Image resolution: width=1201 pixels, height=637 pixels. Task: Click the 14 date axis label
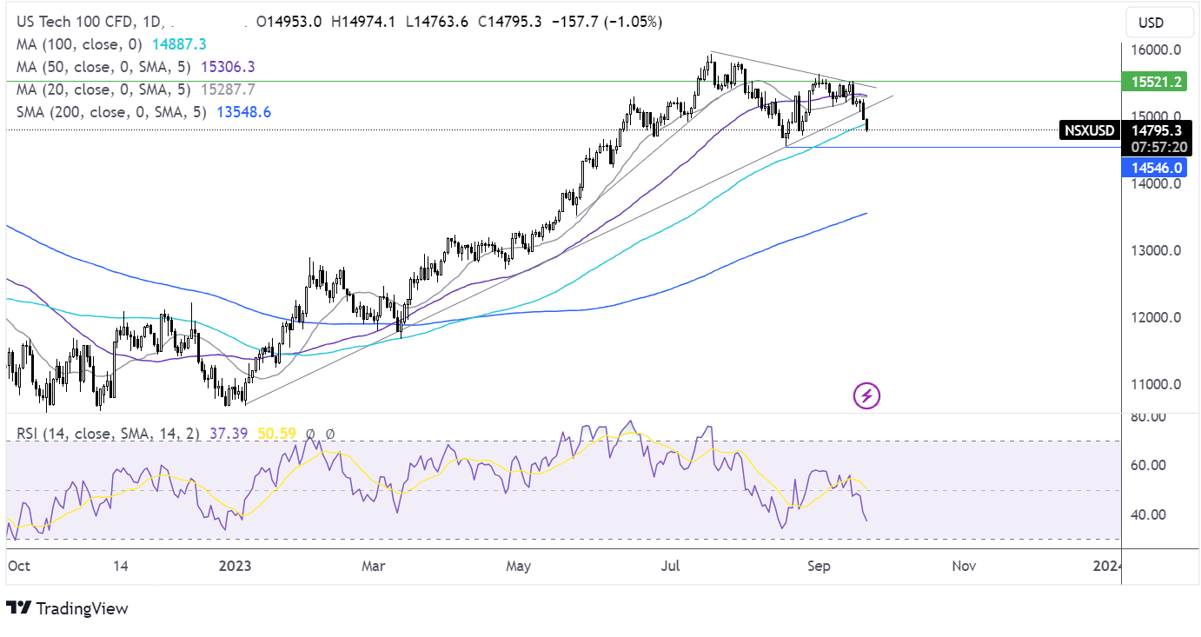121,566
